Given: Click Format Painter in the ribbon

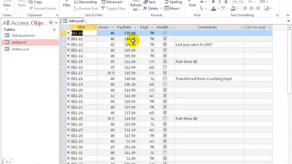Looking at the screenshot, I should (x=42, y=8).
